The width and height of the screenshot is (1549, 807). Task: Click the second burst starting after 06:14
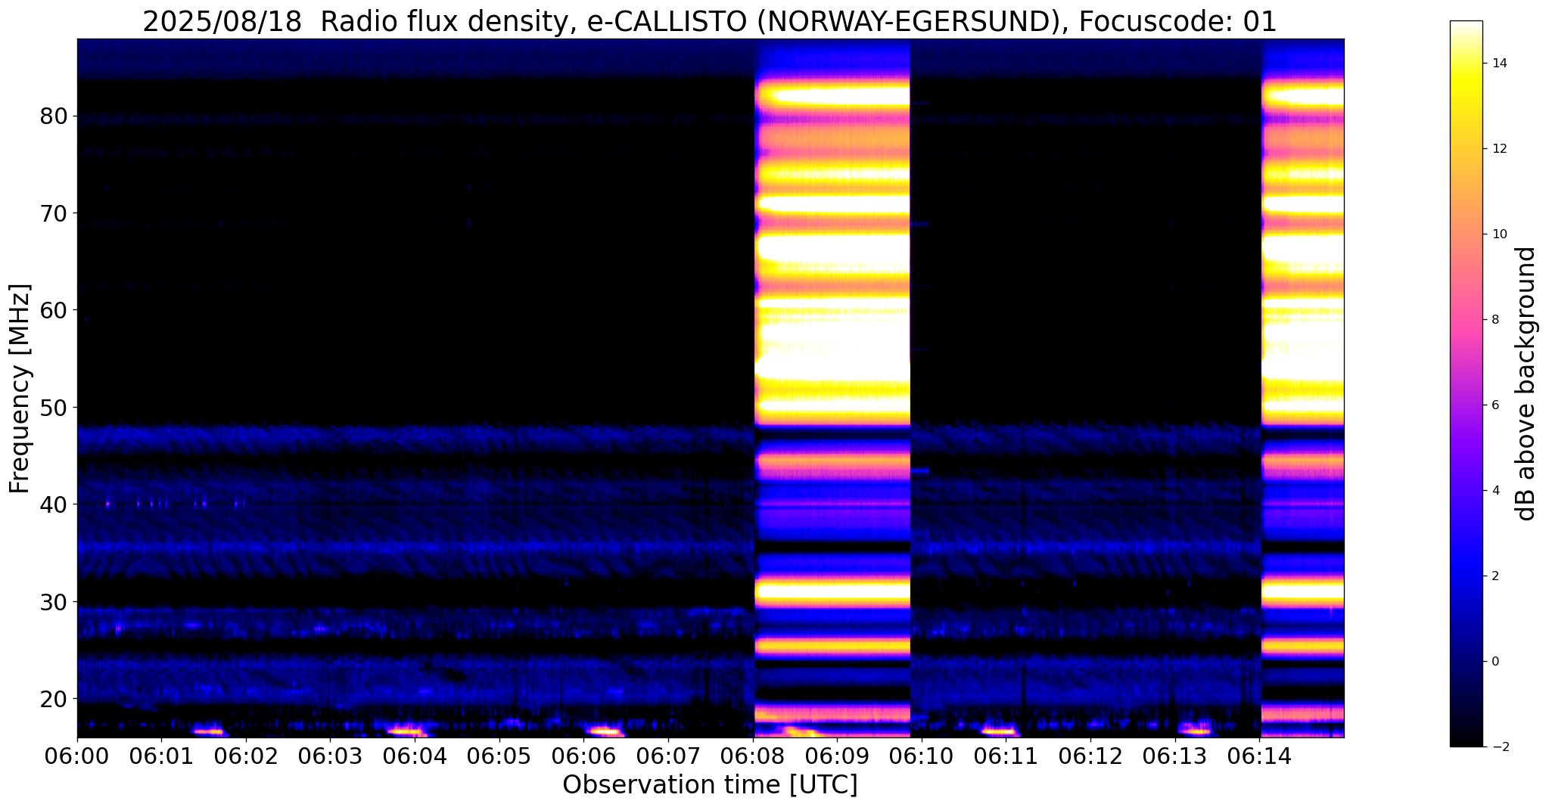point(1302,388)
